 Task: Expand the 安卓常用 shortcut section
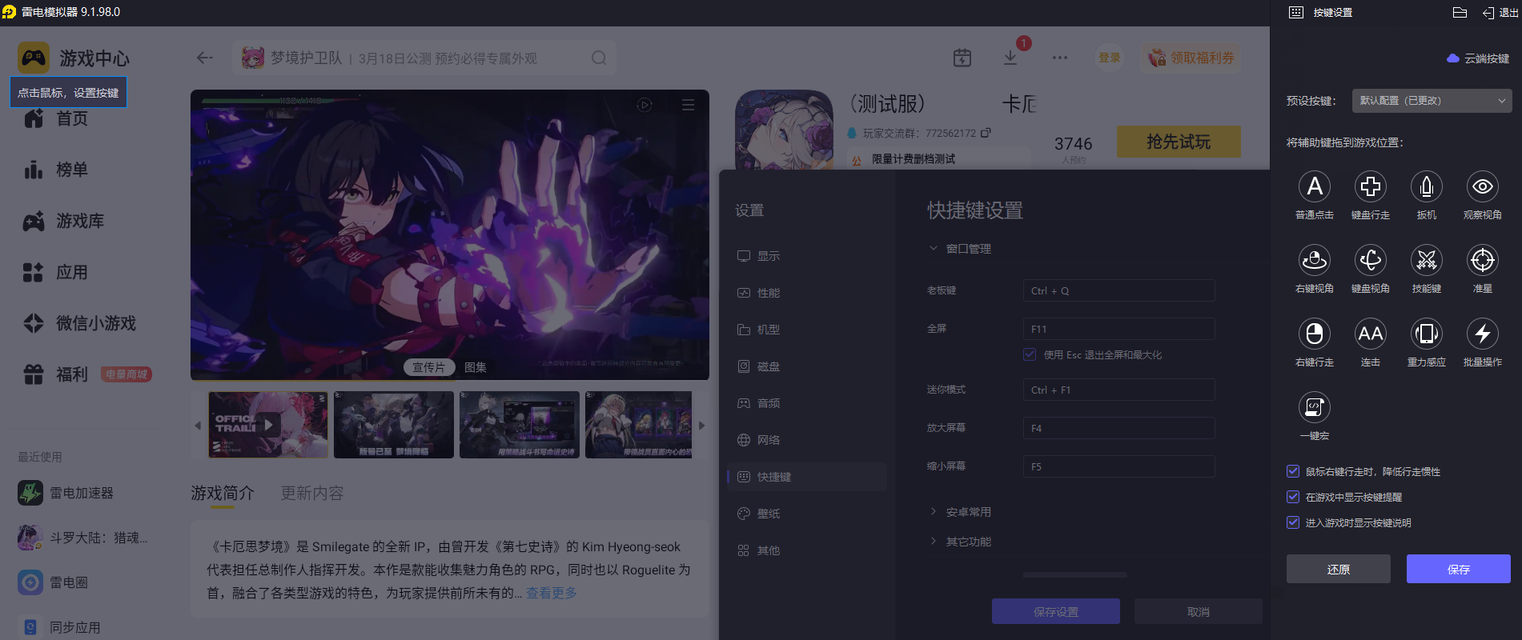[x=968, y=512]
